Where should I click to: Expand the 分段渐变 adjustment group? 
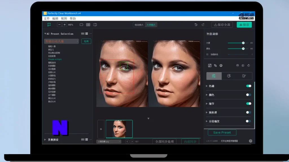point(207,121)
